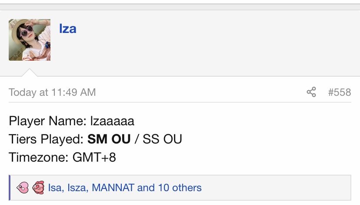Click the Tiers Played label
Image resolution: width=360 pixels, height=205 pixels.
(x=46, y=139)
